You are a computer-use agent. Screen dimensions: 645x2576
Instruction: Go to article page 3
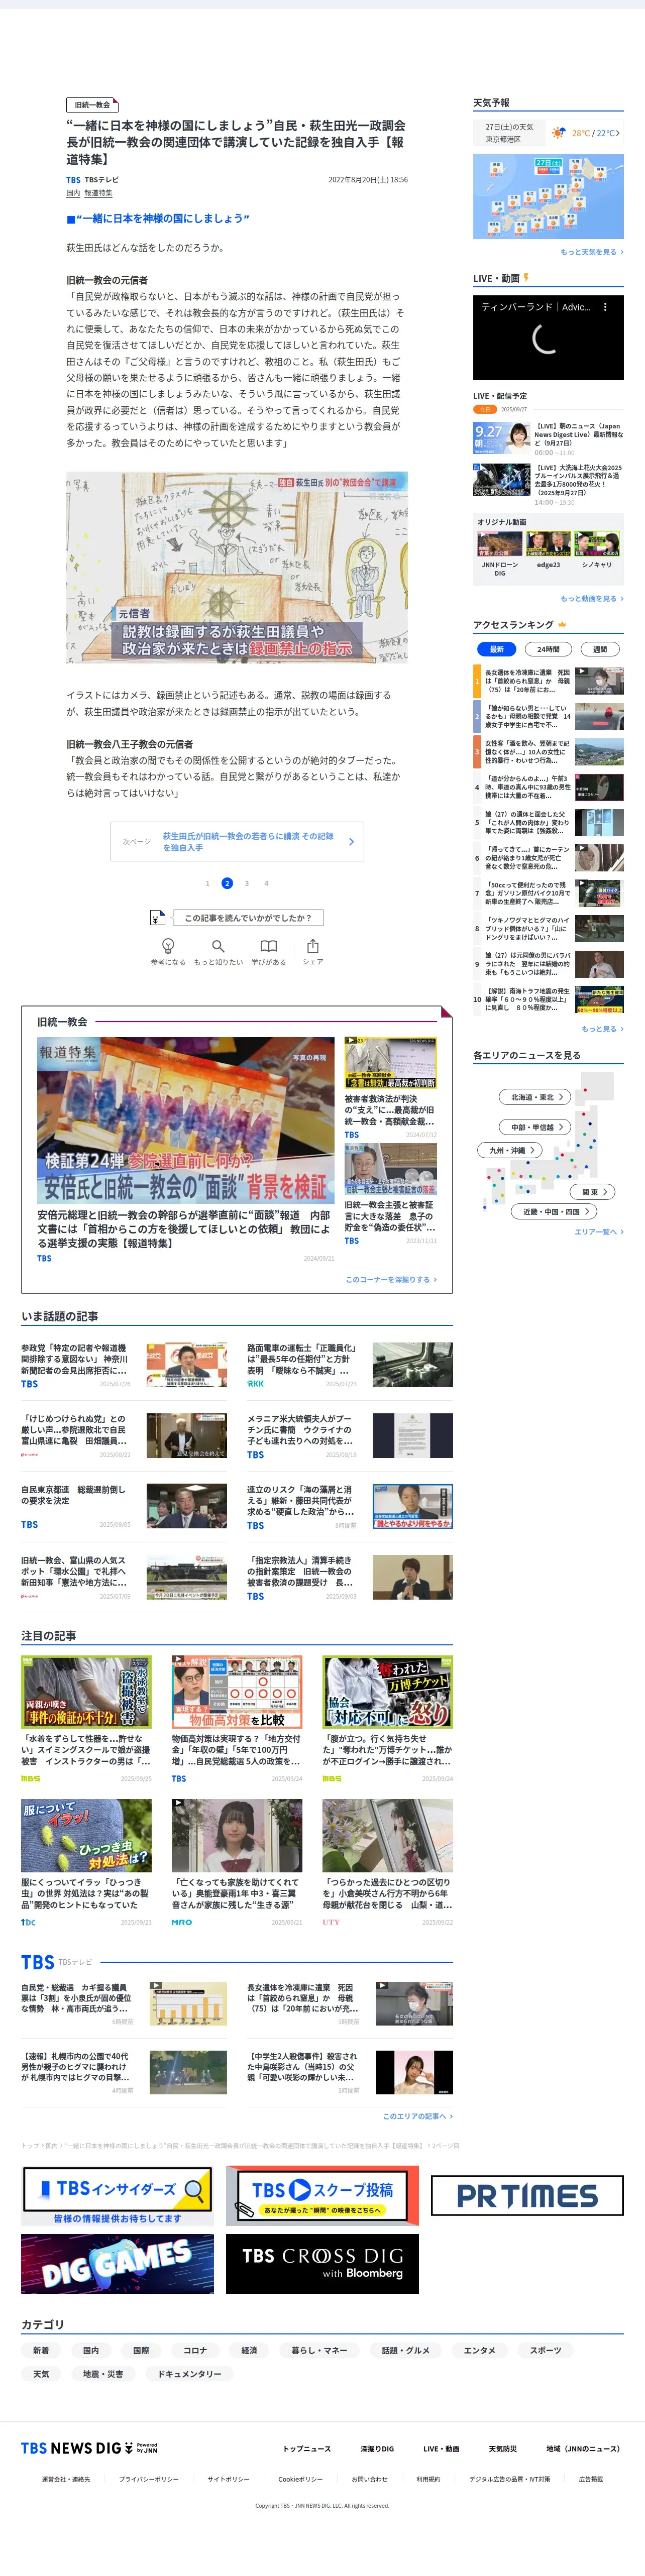pyautogui.click(x=247, y=883)
